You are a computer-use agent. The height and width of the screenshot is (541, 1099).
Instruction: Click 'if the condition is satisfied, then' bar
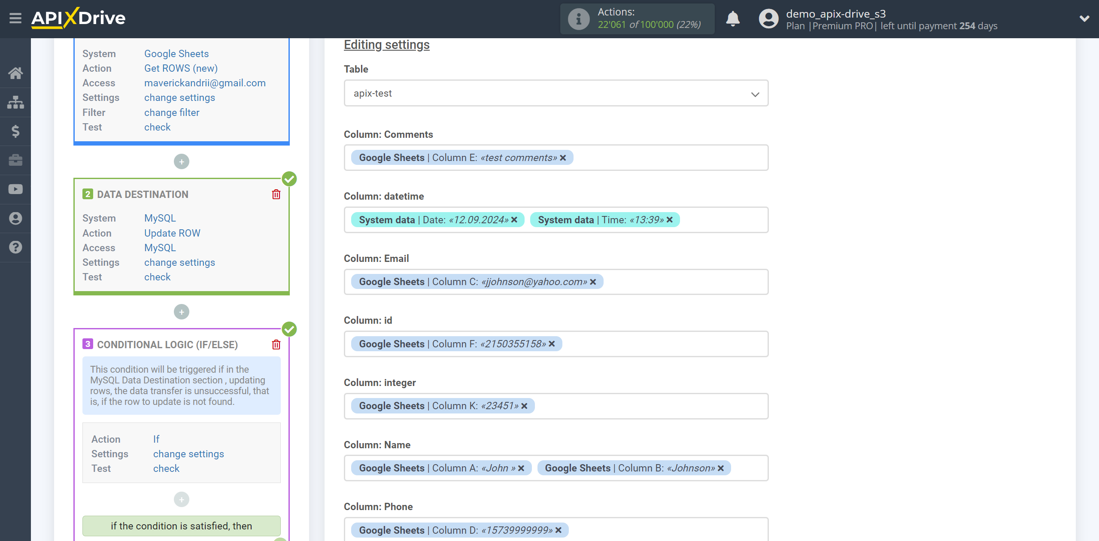tap(181, 526)
